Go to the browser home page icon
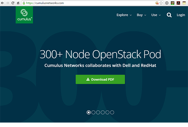Screen dimensions: 188x127 click(x=18, y=3)
